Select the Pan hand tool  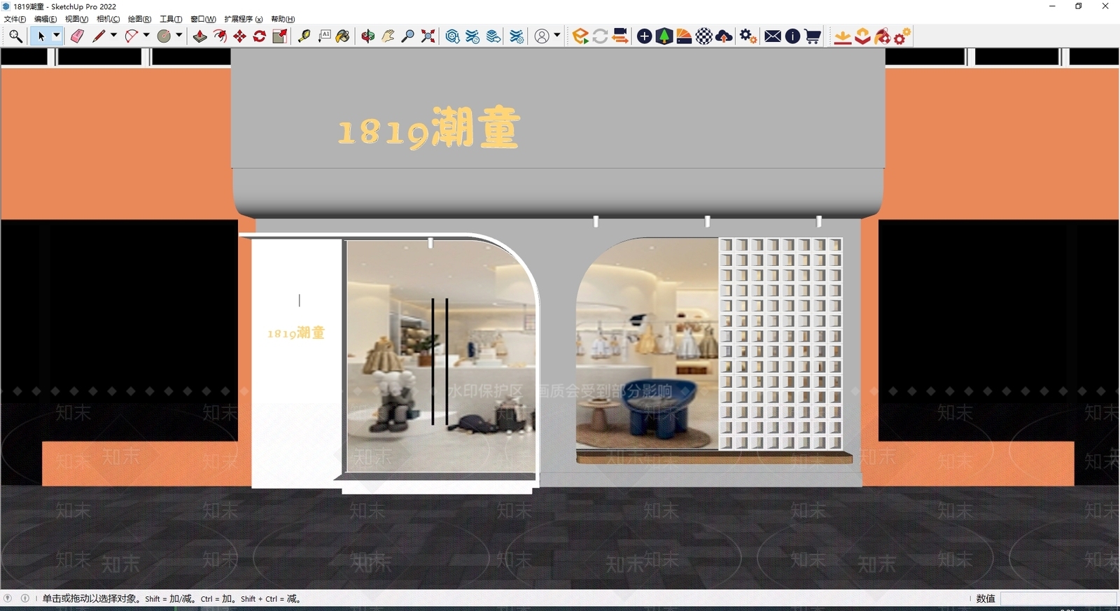coord(388,36)
